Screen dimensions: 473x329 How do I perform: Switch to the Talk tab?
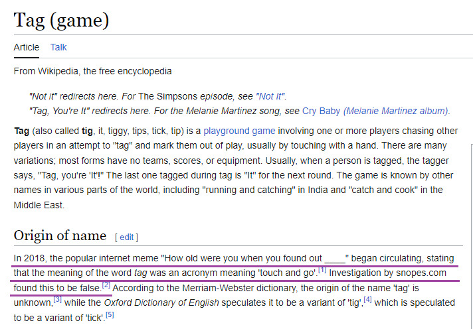tap(58, 47)
